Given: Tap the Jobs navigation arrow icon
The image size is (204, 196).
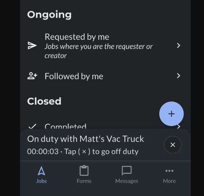Looking at the screenshot, I should pyautogui.click(x=41, y=171).
